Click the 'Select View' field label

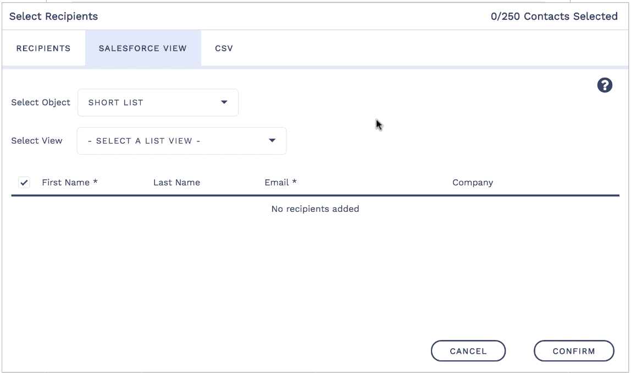point(37,141)
